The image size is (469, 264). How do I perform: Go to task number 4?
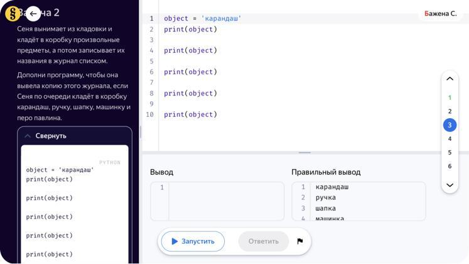[x=450, y=139]
